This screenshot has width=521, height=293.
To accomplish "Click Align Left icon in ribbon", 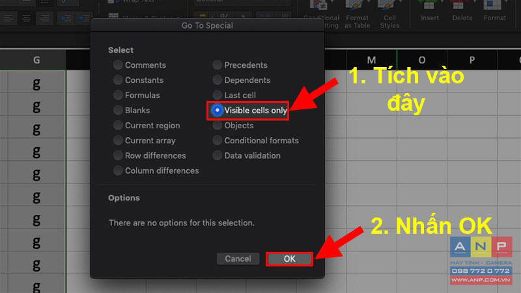I will 8,18.
